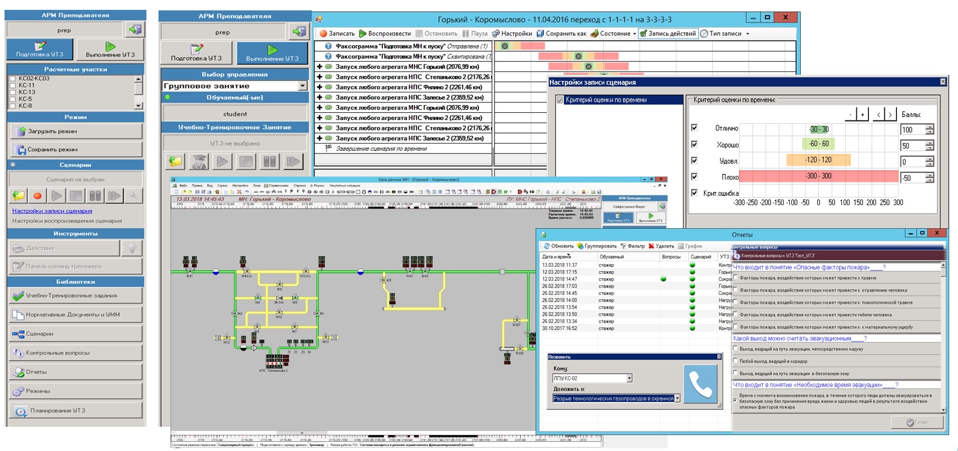
Task: Click the Загрузить режим button
Action: [x=76, y=131]
